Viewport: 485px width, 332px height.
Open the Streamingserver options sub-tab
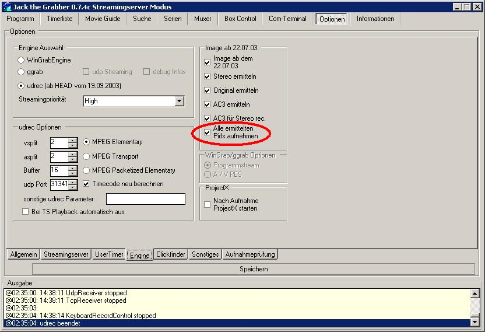coord(66,254)
